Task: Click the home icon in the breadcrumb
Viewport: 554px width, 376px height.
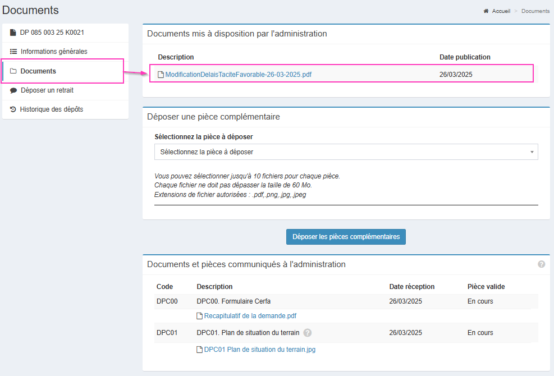Action: (x=486, y=11)
